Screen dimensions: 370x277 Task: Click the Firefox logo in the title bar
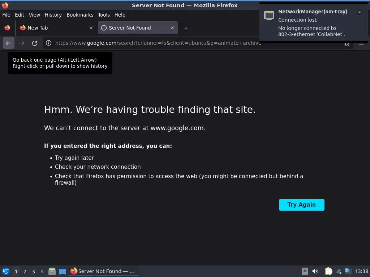coord(5,5)
